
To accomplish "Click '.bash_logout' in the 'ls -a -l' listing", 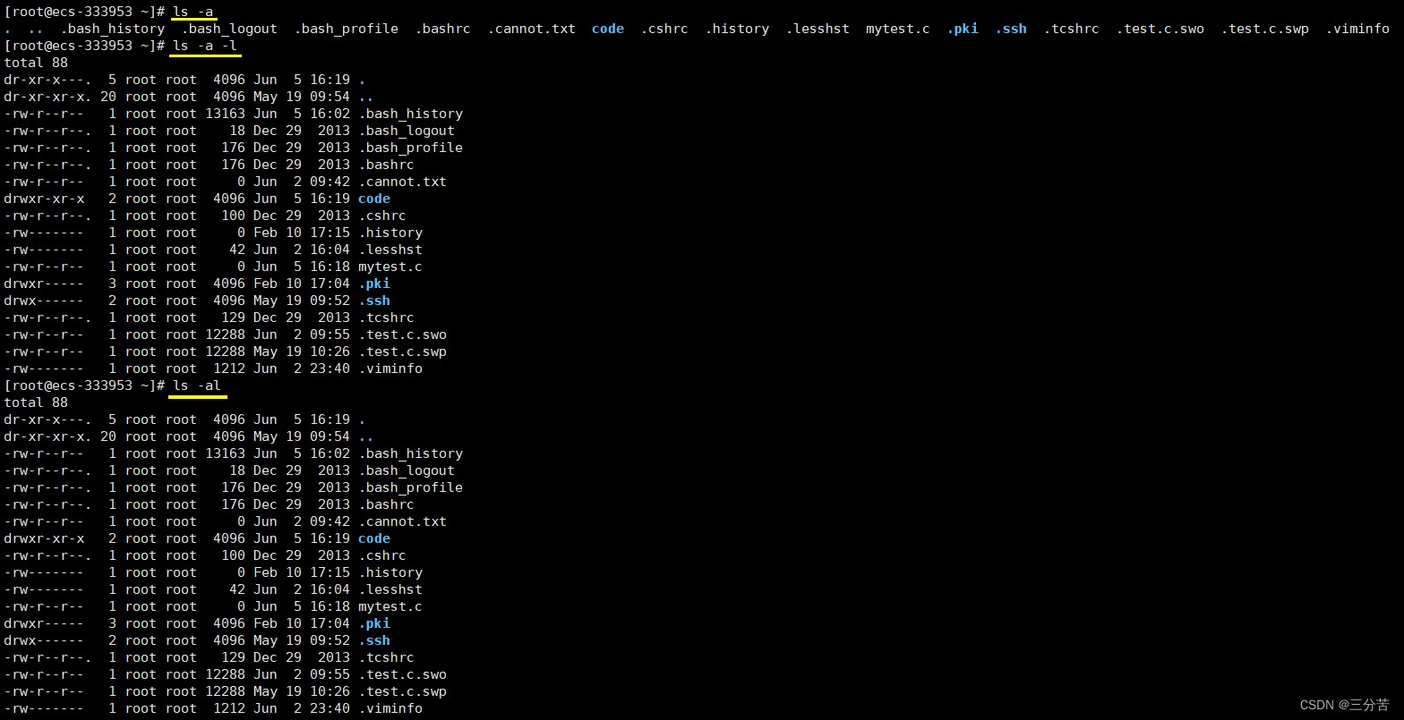I will point(407,131).
